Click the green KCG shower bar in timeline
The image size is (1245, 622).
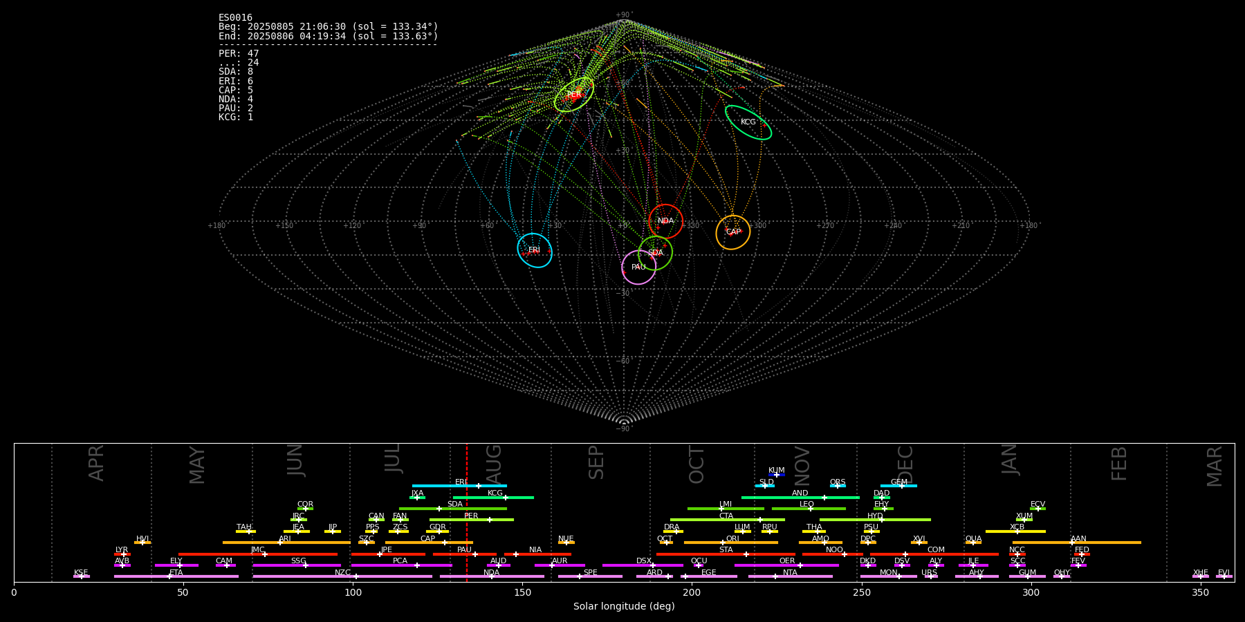493,497
